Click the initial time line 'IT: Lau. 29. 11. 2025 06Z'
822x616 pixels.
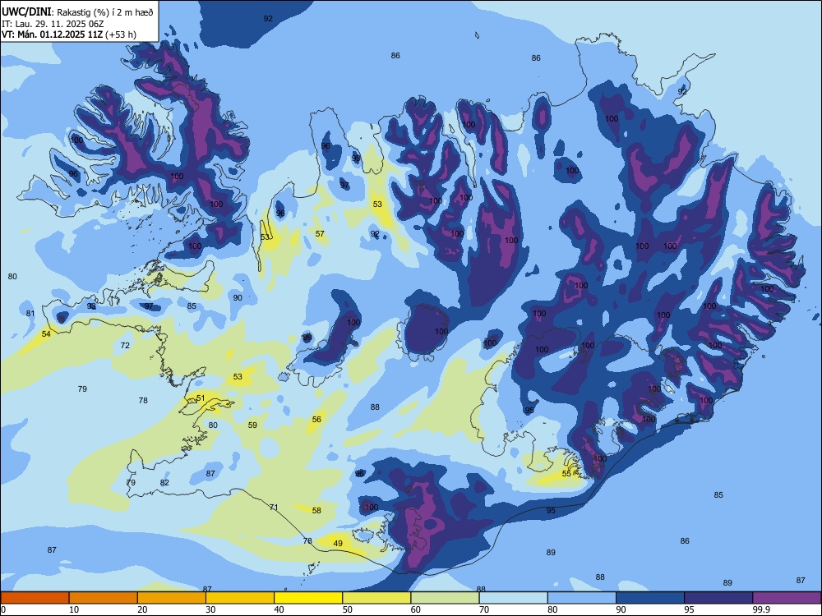53,24
